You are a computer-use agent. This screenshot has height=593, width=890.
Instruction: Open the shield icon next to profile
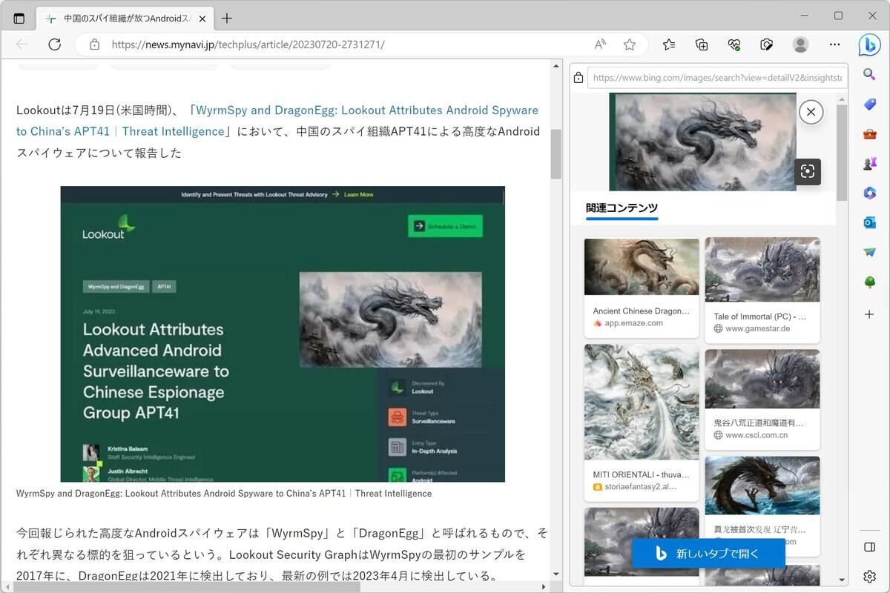tap(767, 44)
